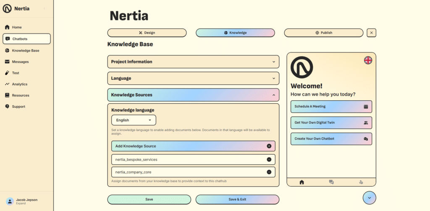
Task: Switch to the Knowledge tab
Action: 235,33
